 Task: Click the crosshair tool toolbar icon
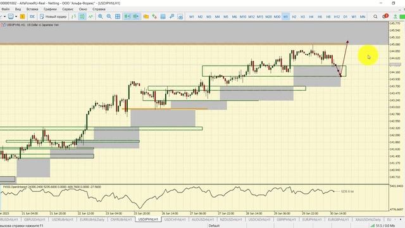tap(171, 16)
